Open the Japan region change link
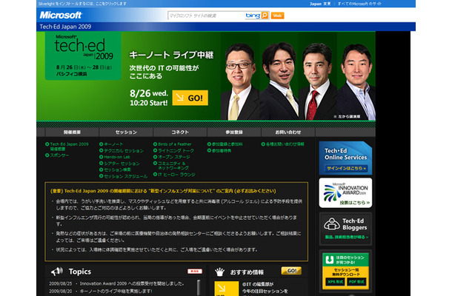Image resolution: width=452 pixels, height=296 pixels. click(x=320, y=4)
